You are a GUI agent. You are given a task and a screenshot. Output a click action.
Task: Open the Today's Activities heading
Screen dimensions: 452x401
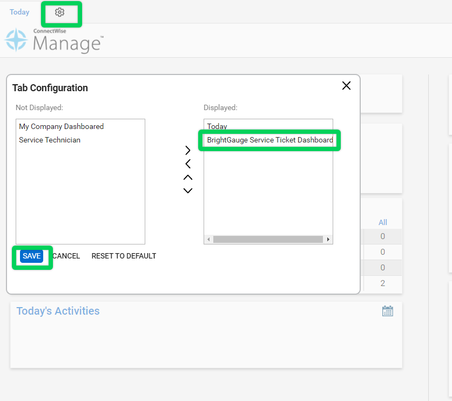pyautogui.click(x=58, y=311)
